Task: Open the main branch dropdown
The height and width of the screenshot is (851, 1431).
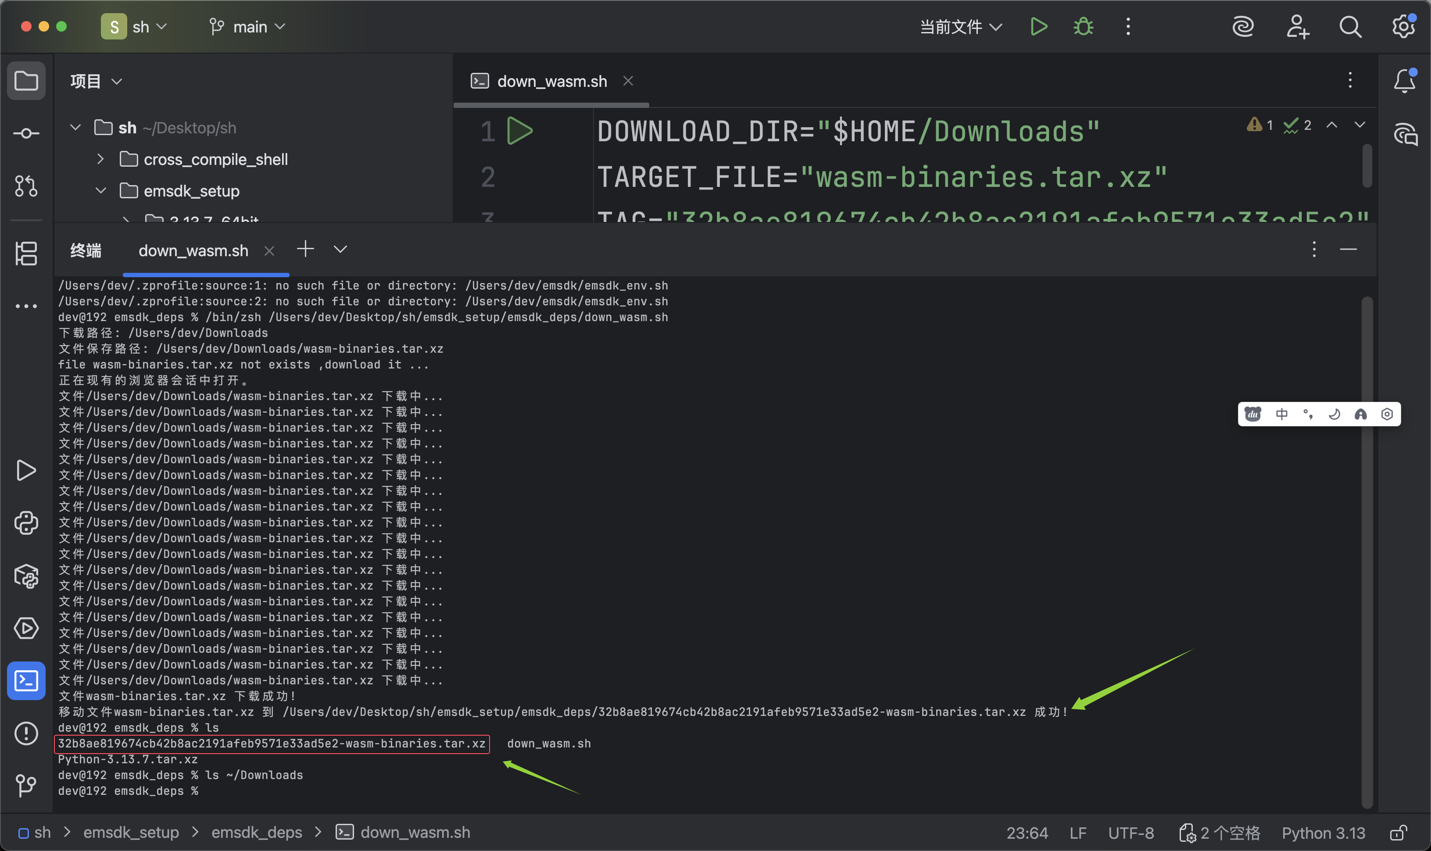Action: 247,26
